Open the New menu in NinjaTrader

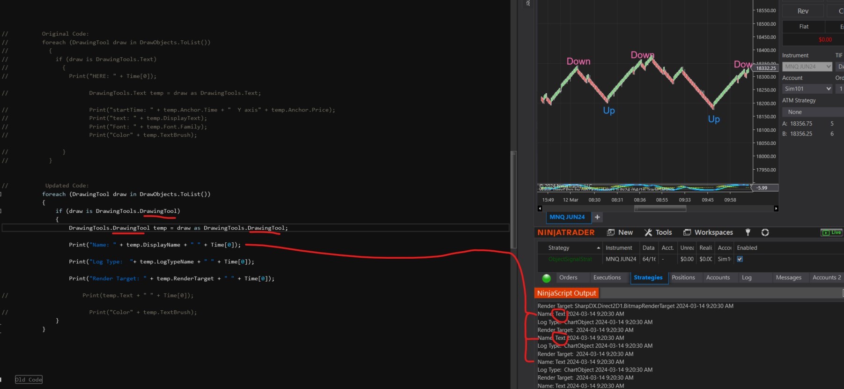(x=620, y=232)
